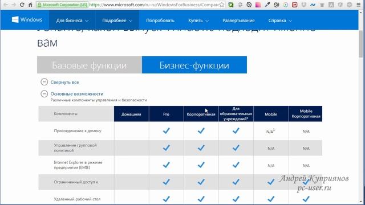Click the Ограниченный доступ к row label
This screenshot has height=205, width=365.
point(76,182)
